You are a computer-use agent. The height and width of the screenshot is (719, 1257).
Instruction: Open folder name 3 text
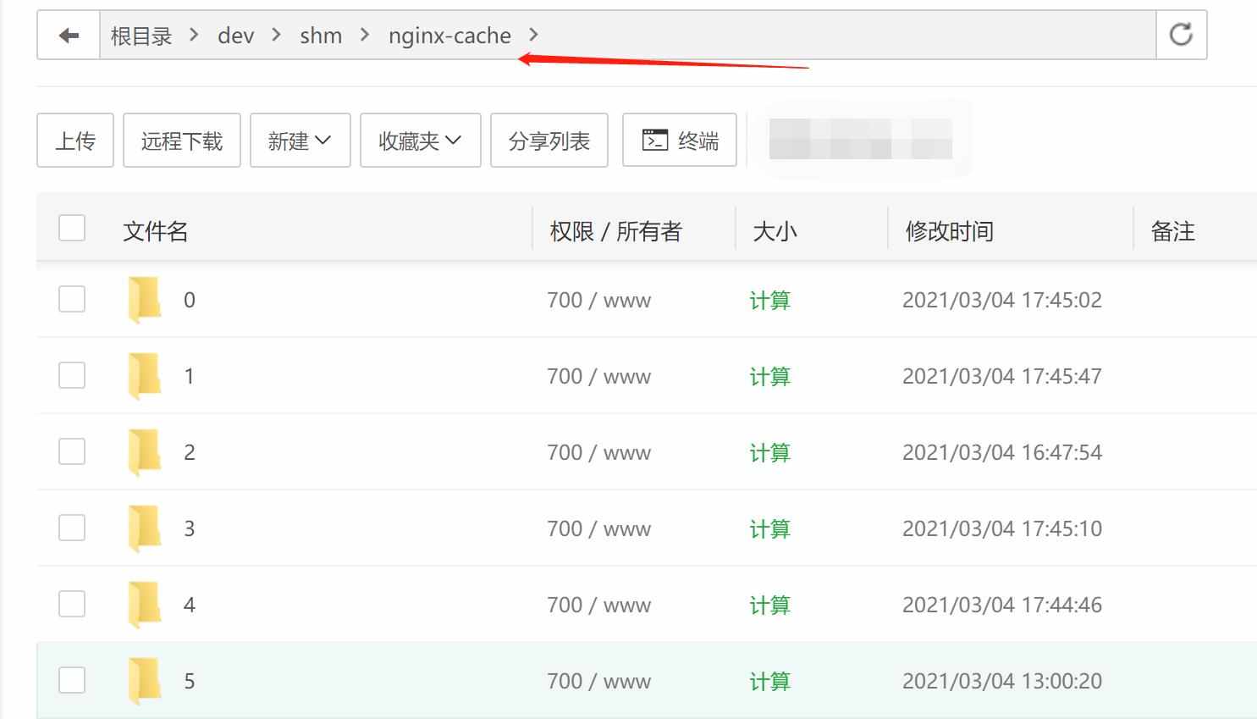[190, 528]
